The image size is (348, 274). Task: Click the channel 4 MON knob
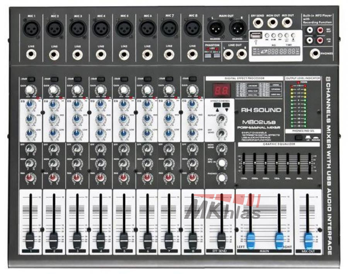(x=101, y=164)
